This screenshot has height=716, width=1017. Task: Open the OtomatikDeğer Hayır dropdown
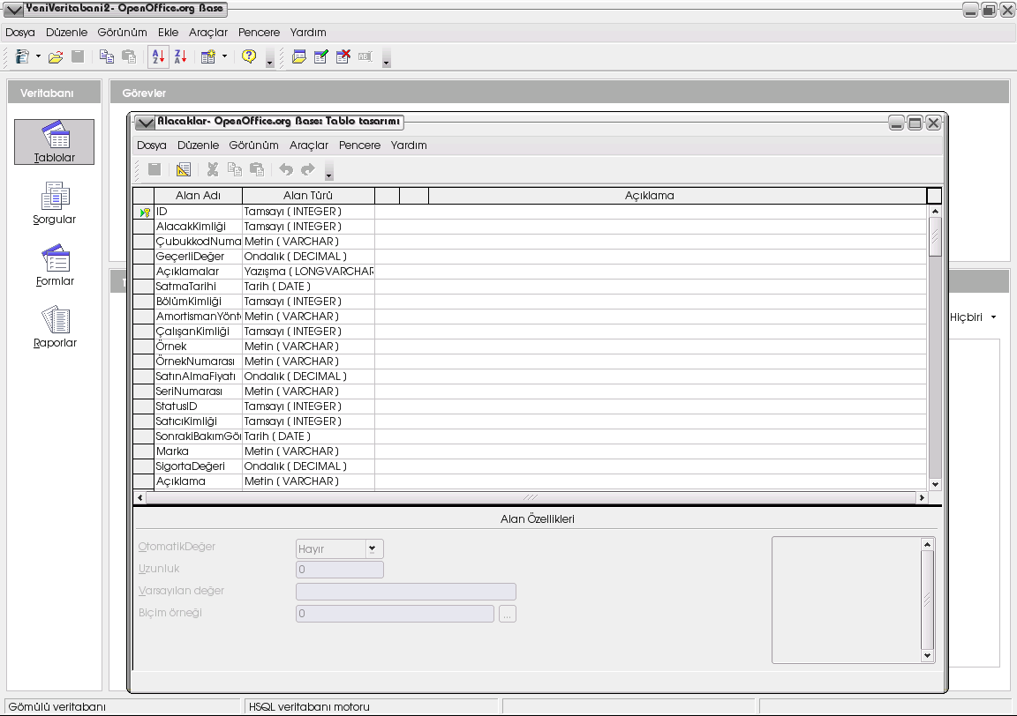[373, 548]
